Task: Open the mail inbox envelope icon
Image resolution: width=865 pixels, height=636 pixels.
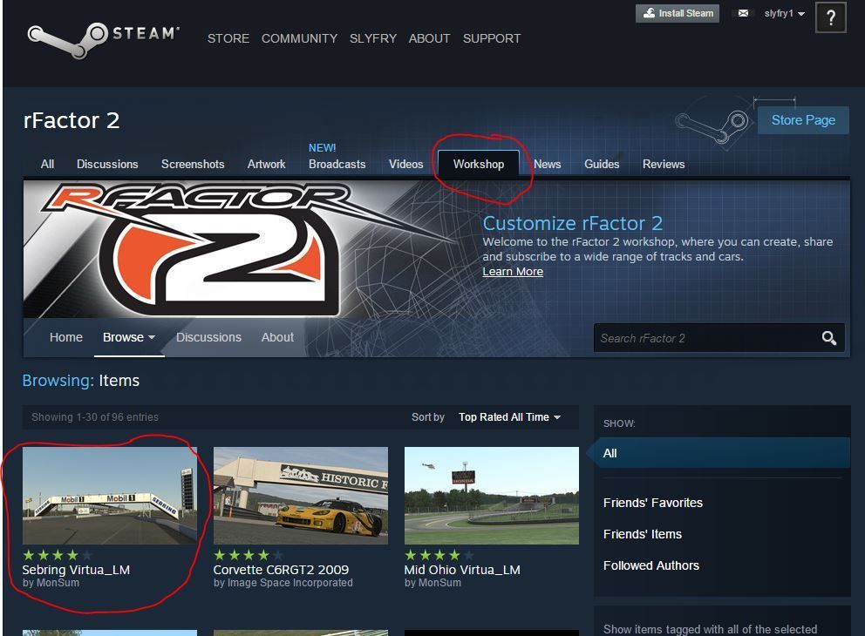Action: (x=743, y=13)
